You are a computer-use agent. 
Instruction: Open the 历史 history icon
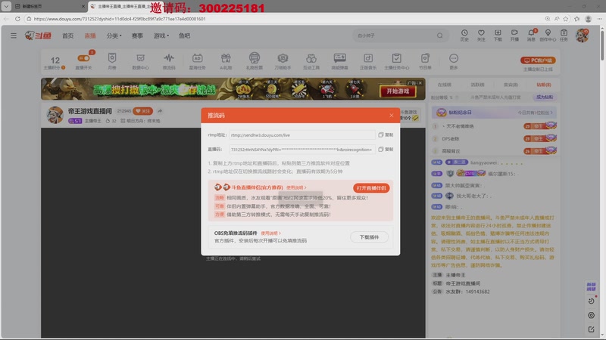click(x=464, y=36)
